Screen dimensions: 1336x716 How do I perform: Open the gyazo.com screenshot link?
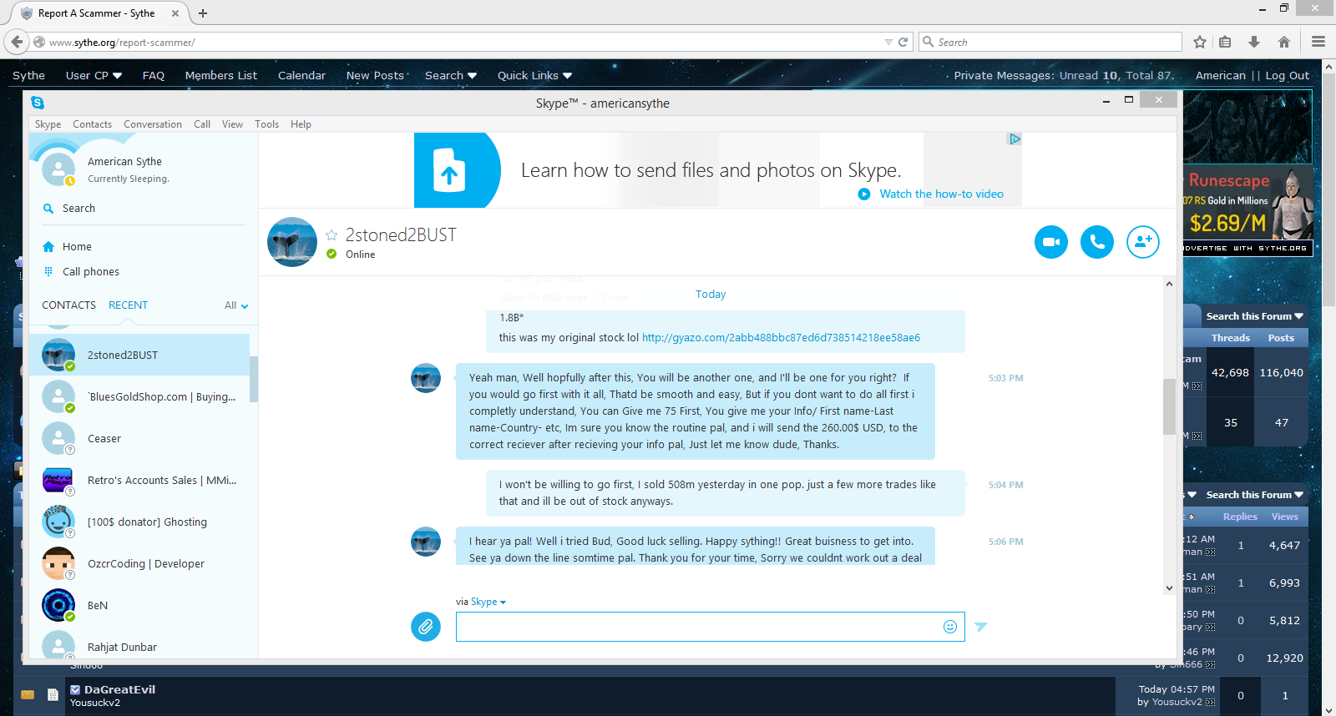781,338
